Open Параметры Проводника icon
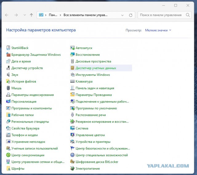 click(x=72, y=95)
